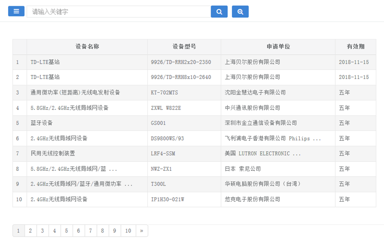Go to page 7 in pagination
This screenshot has height=242, width=384.
pyautogui.click(x=90, y=231)
